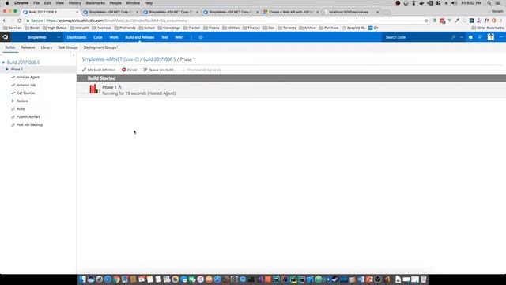
Task: Open the Test hub
Action: pyautogui.click(x=164, y=37)
